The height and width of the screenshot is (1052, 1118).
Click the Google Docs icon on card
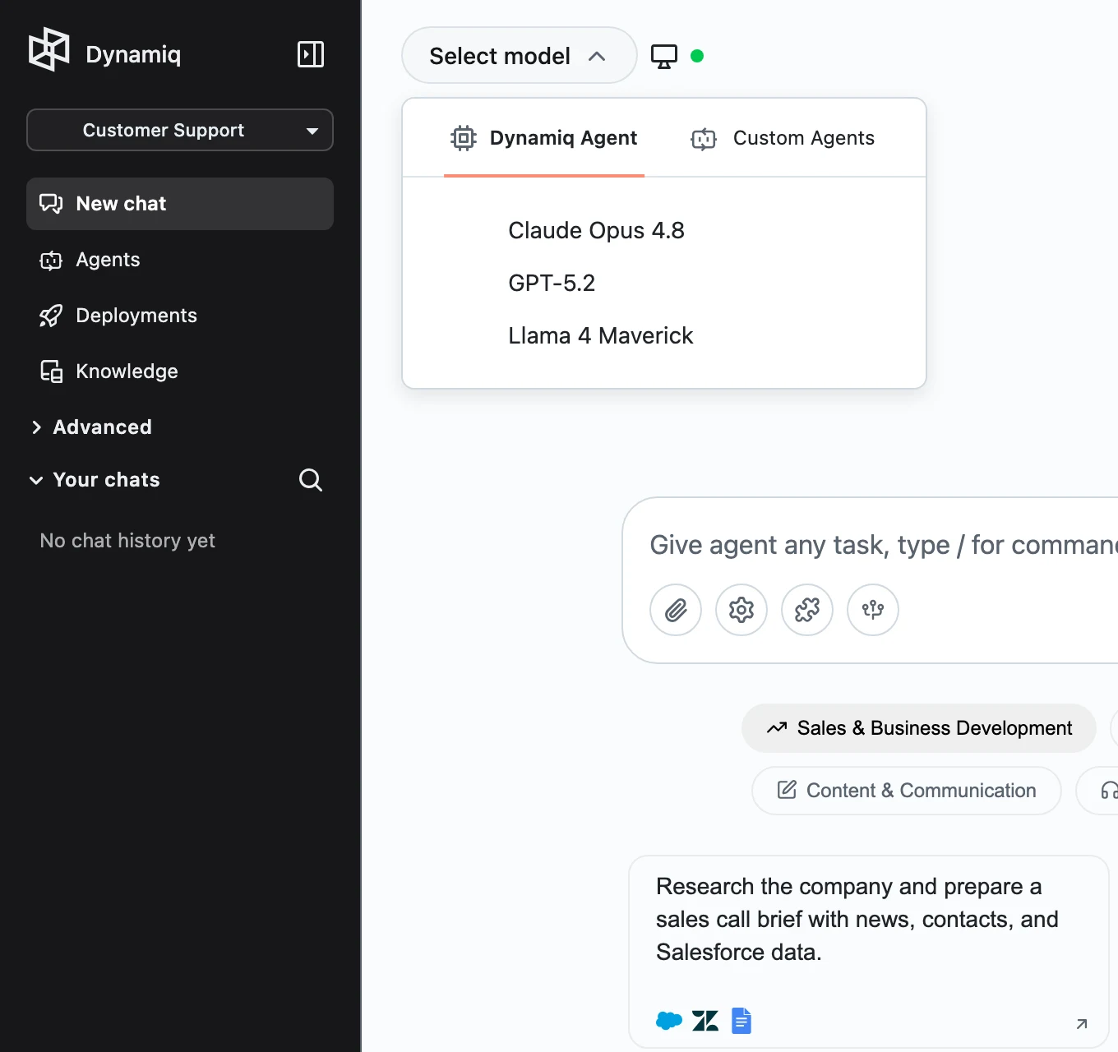pos(741,1021)
